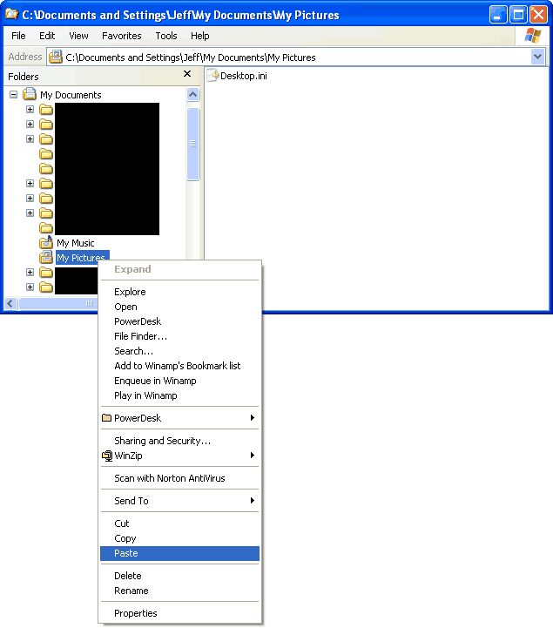Screen dimensions: 553x628
Task: Click the WinZip icon in the context menu
Action: pos(107,456)
